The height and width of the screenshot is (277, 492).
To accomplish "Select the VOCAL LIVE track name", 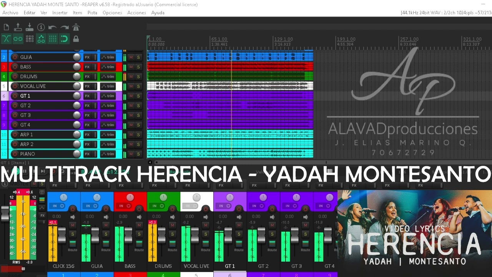I will [x=33, y=86].
